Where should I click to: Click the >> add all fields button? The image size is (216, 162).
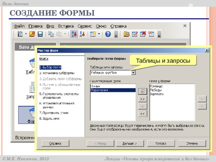142,99
